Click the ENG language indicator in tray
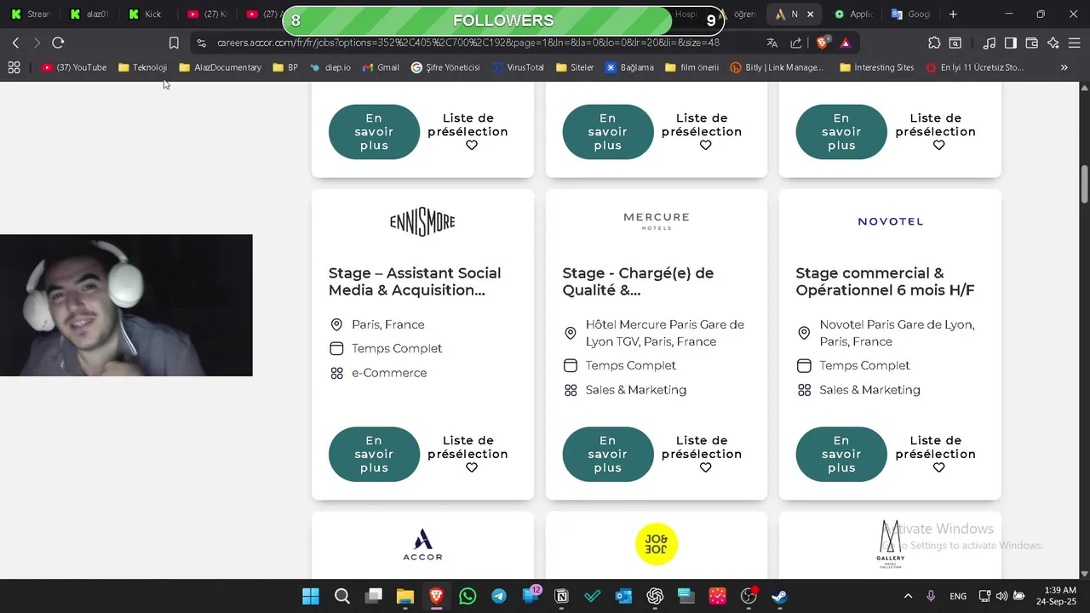 (x=958, y=596)
